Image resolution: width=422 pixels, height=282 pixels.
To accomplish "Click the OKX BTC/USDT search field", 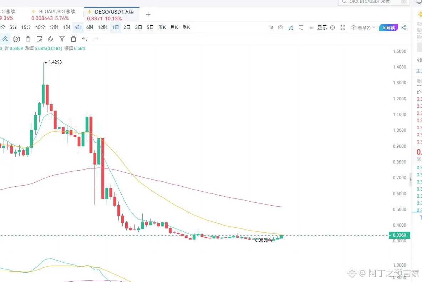I will coord(374,2).
